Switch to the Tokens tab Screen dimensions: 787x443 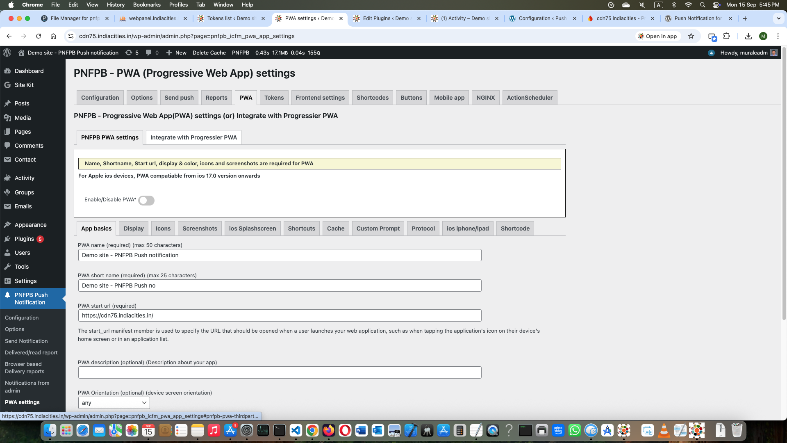[x=274, y=98]
